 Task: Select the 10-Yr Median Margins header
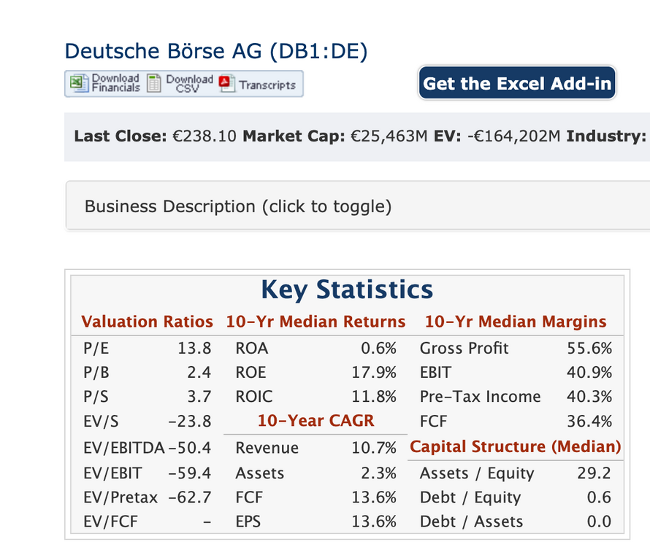tap(516, 322)
